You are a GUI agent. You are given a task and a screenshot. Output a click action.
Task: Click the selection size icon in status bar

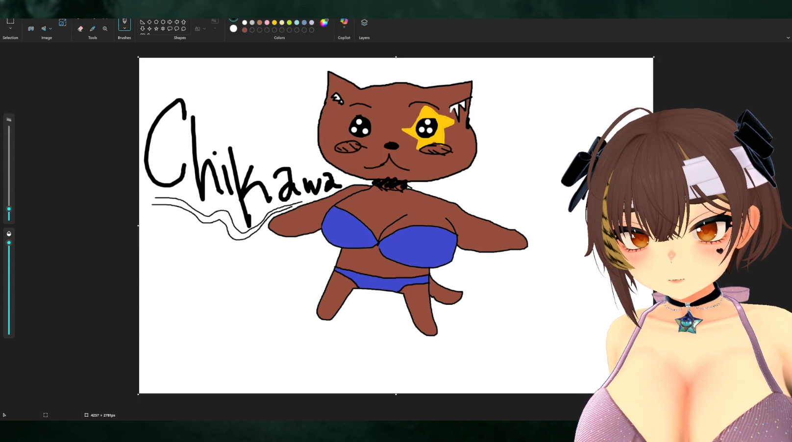pyautogui.click(x=46, y=415)
